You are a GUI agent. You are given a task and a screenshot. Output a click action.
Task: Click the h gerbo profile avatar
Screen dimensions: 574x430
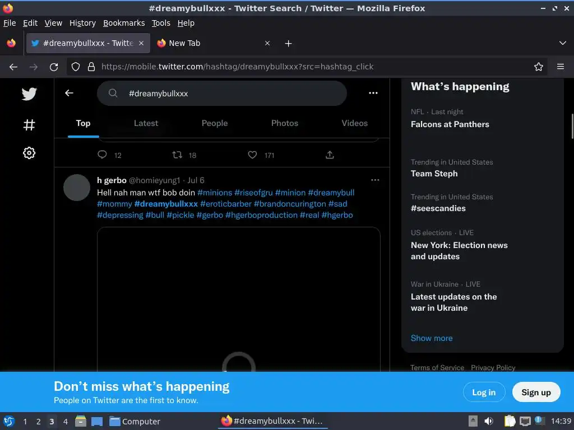(77, 188)
